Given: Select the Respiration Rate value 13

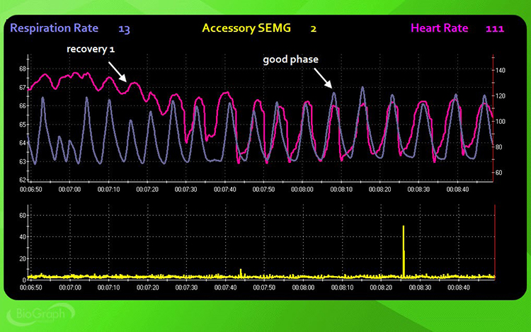Looking at the screenshot, I should [x=124, y=29].
